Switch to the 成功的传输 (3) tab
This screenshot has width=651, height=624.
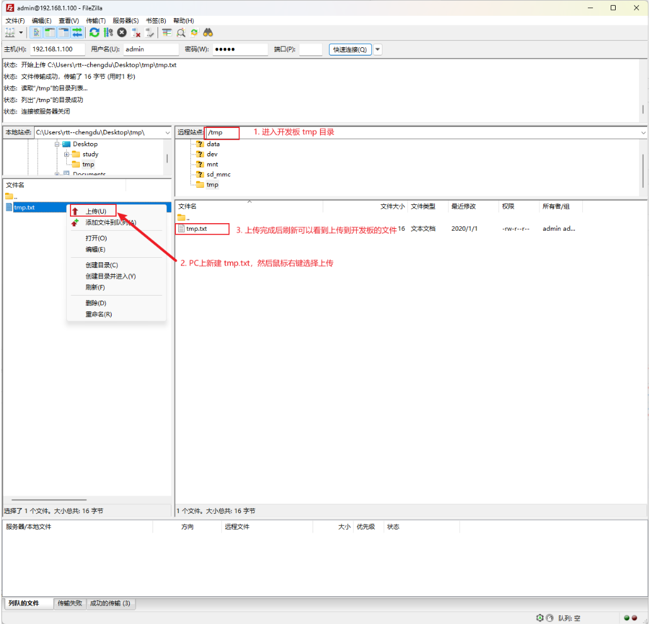tap(110, 603)
